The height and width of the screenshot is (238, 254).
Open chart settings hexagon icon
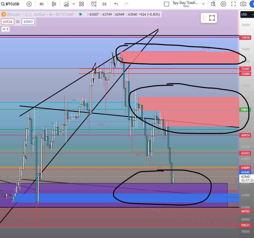[223, 4]
